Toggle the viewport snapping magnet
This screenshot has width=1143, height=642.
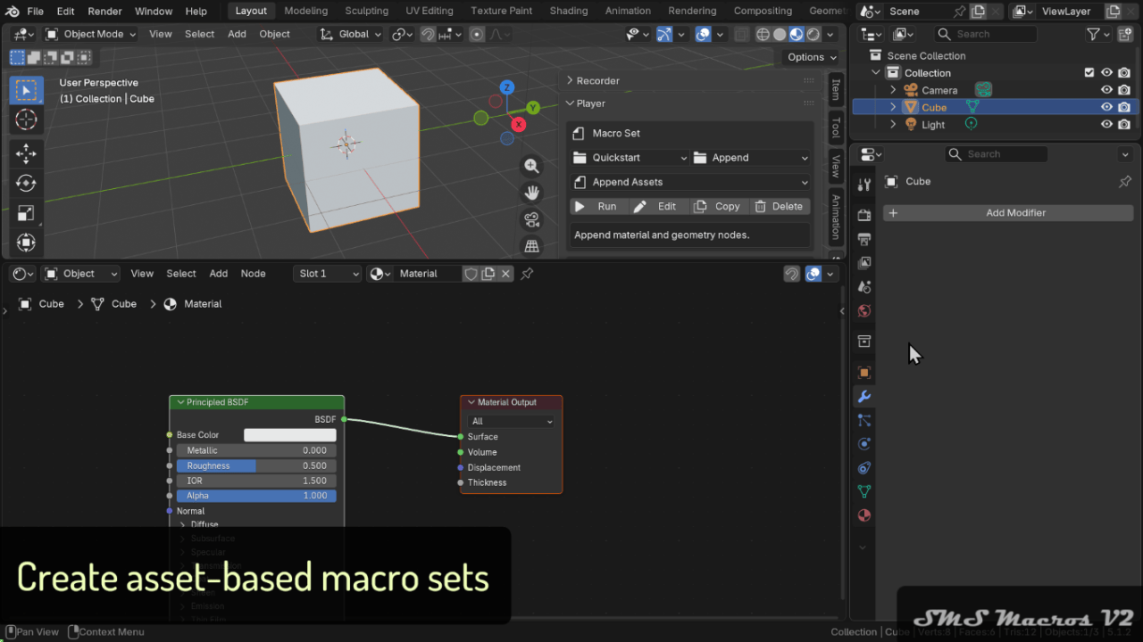[x=428, y=34]
